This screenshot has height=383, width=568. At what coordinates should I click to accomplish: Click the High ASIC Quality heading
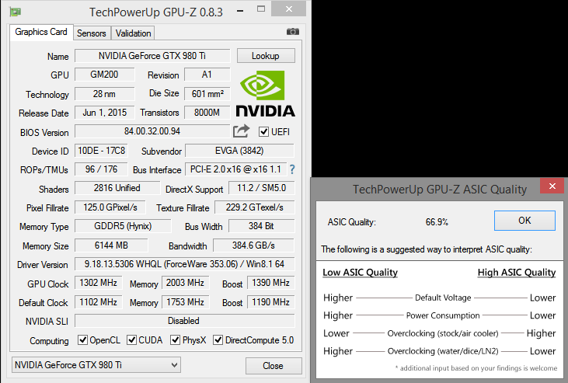[517, 272]
